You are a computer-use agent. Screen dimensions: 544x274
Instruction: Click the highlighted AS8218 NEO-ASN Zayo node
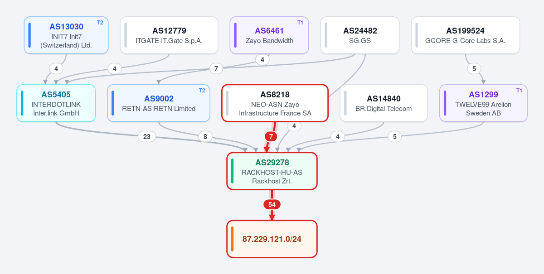click(x=275, y=103)
